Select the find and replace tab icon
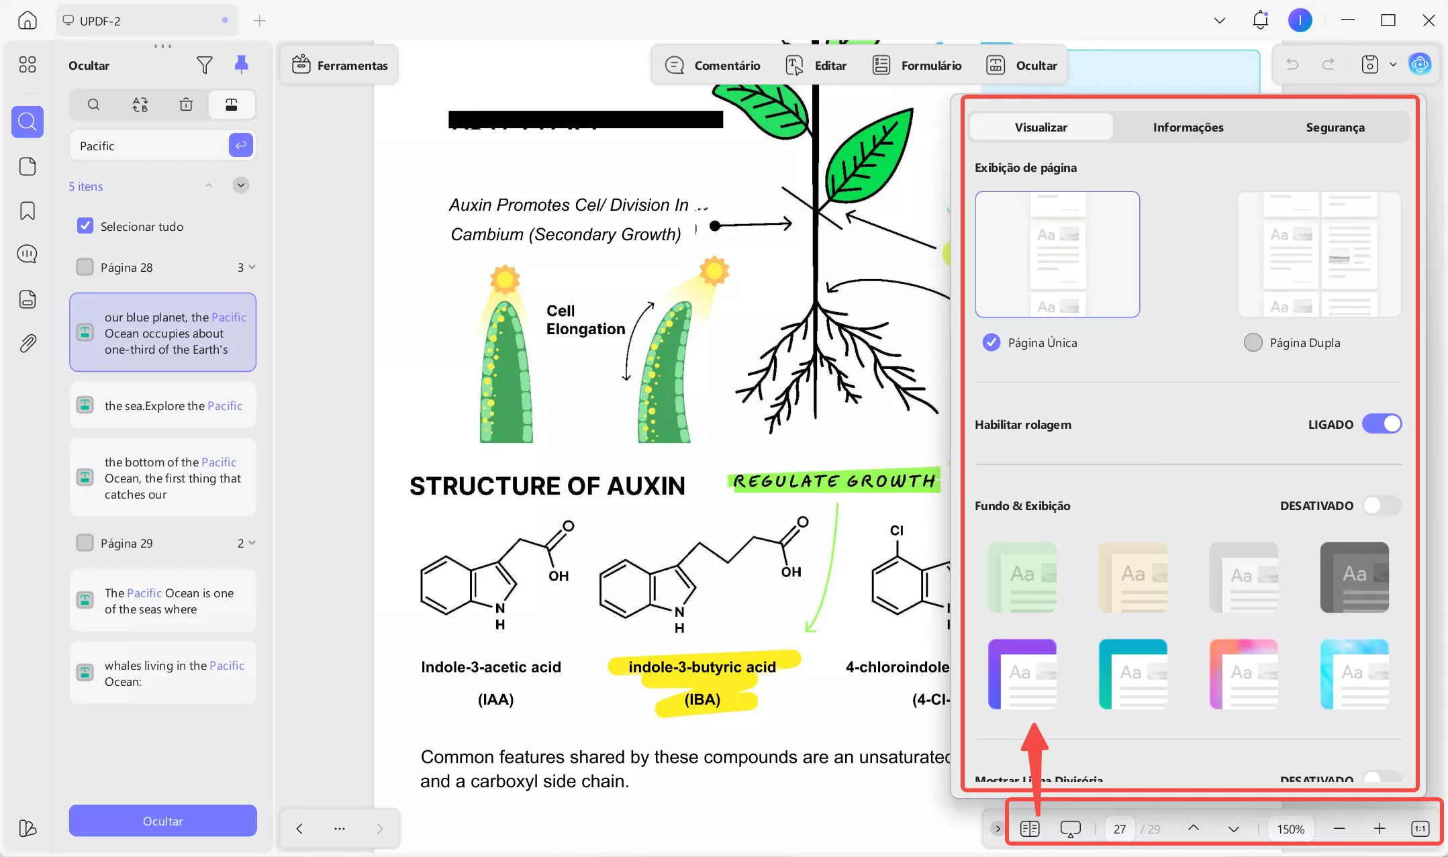The width and height of the screenshot is (1448, 857). pyautogui.click(x=140, y=105)
